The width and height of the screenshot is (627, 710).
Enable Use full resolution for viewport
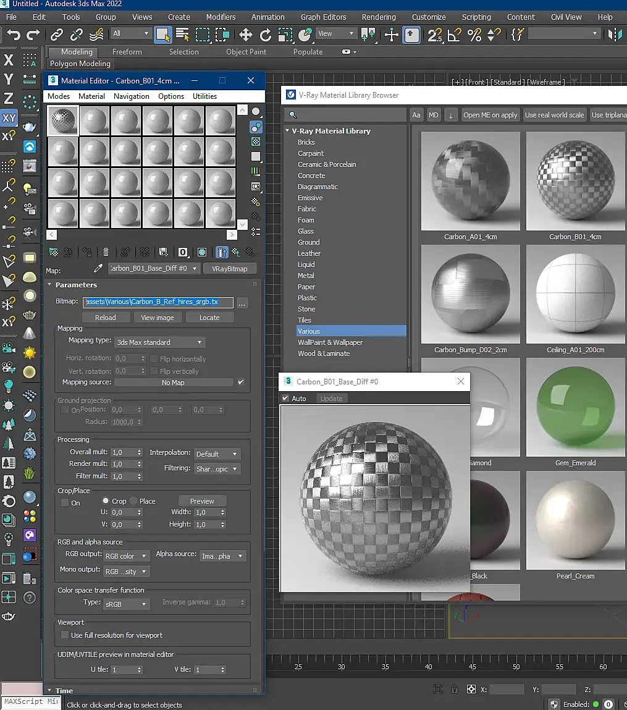point(64,635)
